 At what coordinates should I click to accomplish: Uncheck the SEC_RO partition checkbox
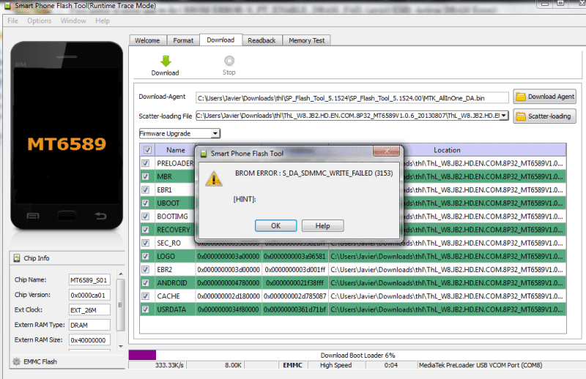145,243
